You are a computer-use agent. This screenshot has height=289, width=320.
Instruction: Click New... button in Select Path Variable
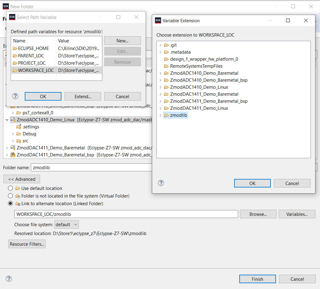[123, 41]
